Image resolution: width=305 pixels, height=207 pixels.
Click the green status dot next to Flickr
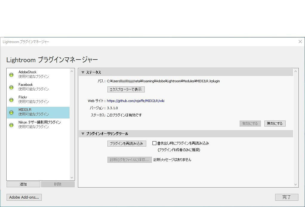(11, 100)
